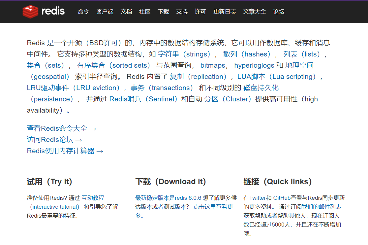Open the 命令 menu item
Screen dimensions: 368x245
tap(83, 12)
